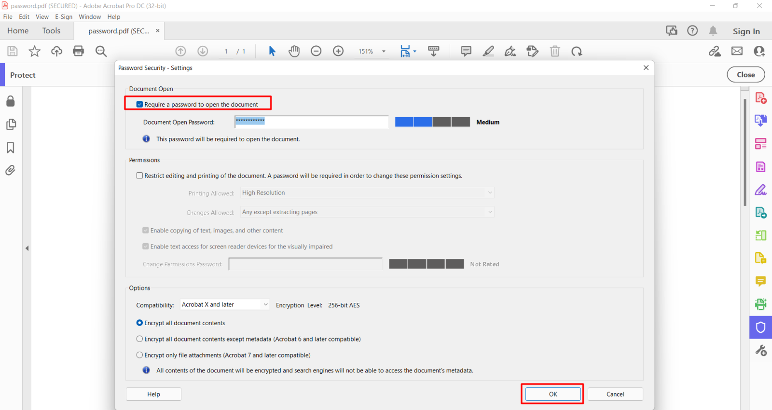This screenshot has width=772, height=410.
Task: Check Restrict editing and printing of the document
Action: point(139,176)
